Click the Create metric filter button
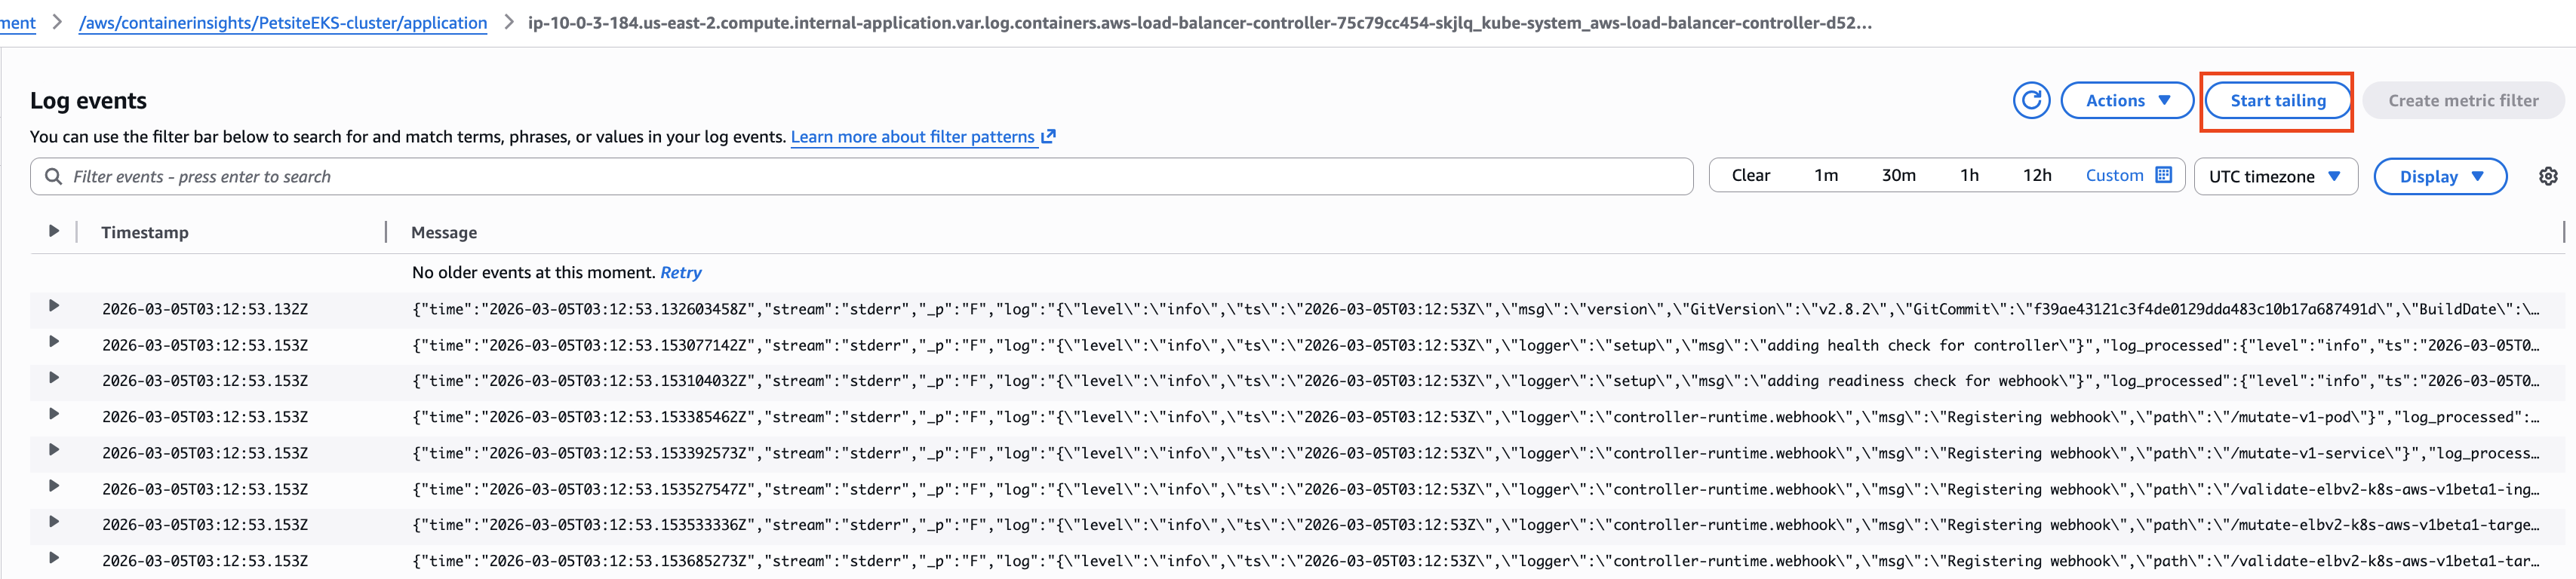 [2463, 100]
